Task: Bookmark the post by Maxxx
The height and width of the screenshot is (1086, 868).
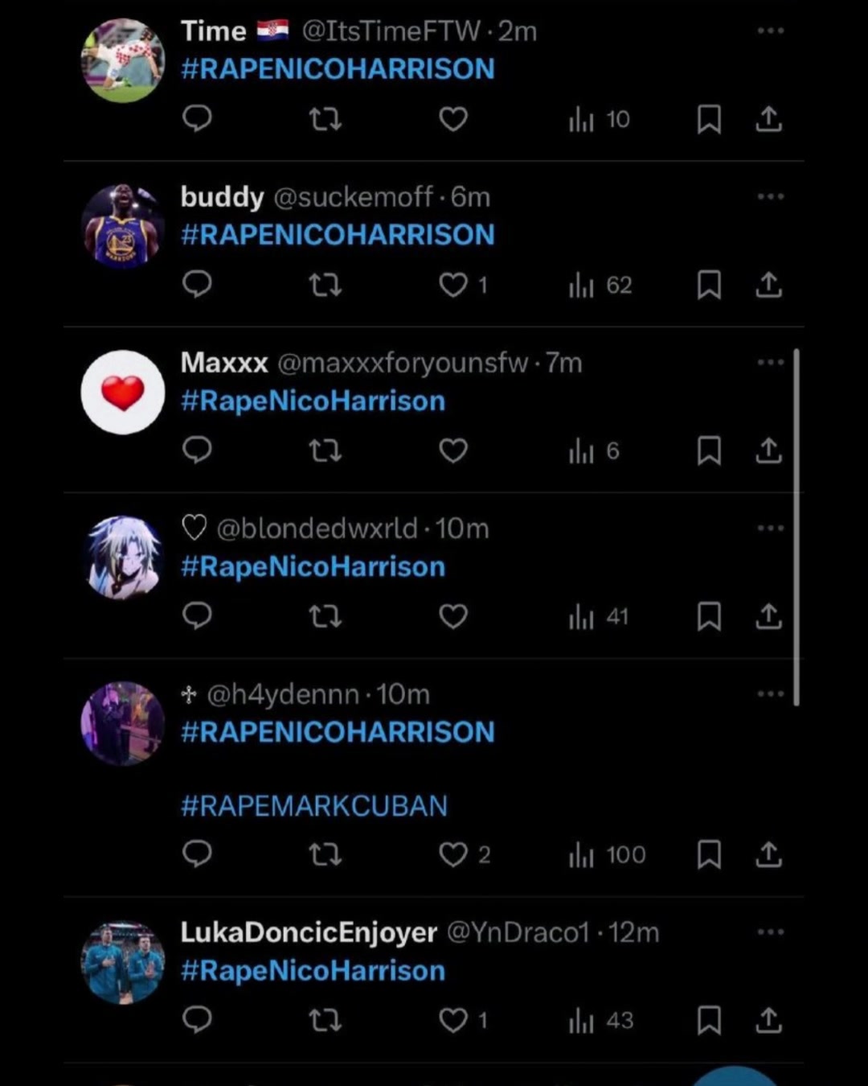Action: pyautogui.click(x=709, y=450)
